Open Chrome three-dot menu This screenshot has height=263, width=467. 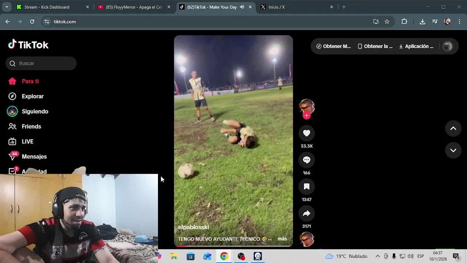(460, 22)
